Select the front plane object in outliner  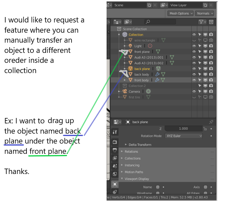(142, 52)
